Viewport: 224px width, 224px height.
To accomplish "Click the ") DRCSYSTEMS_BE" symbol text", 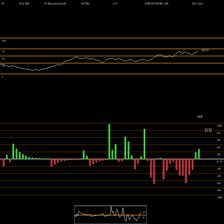I will [x=156, y=4].
